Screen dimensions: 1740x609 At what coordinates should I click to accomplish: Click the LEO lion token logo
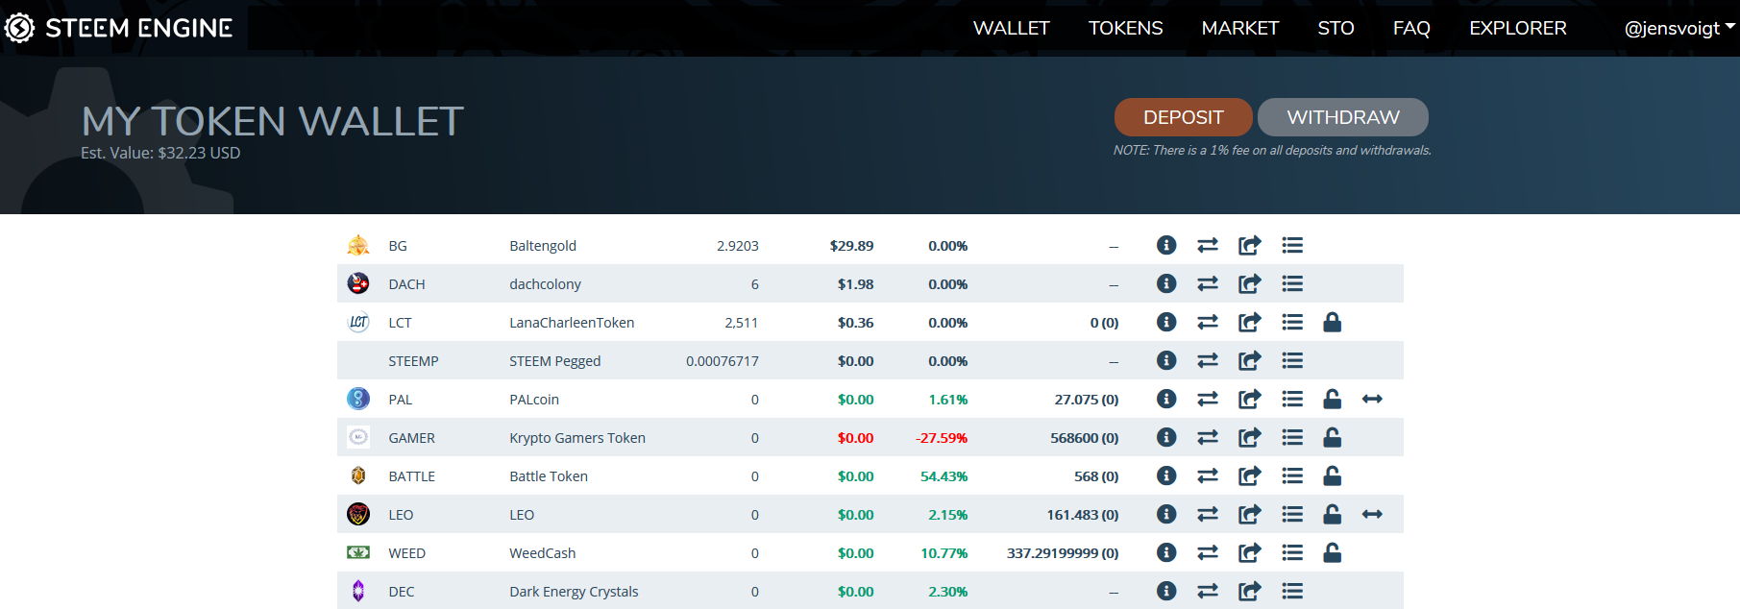(x=358, y=514)
